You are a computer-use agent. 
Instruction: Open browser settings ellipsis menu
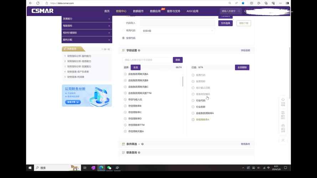coord(280,3)
